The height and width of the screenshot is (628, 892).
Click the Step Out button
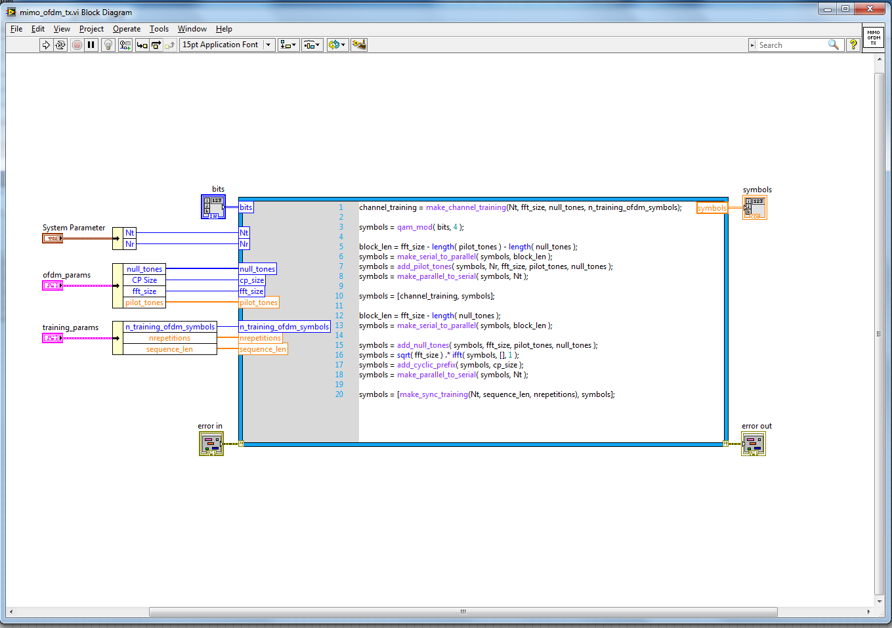point(170,45)
